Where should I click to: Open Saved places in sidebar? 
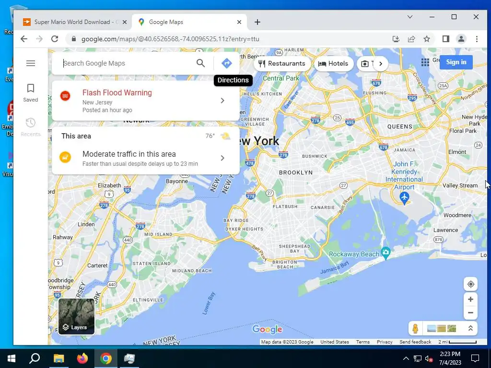[30, 92]
